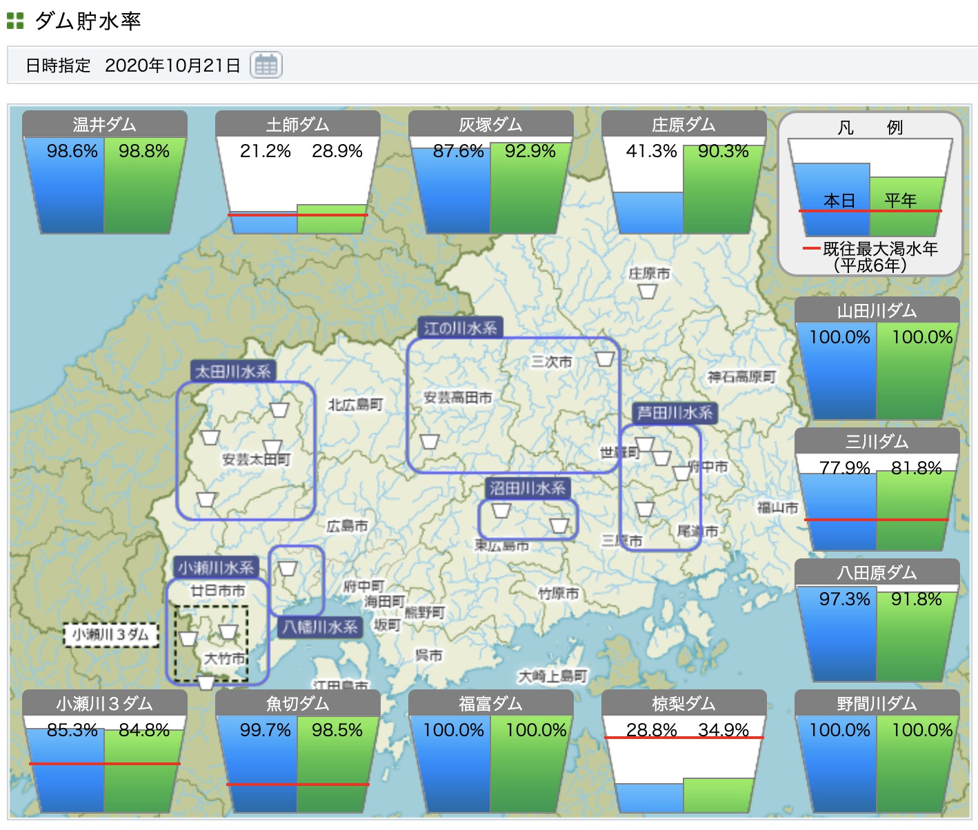978x830 pixels.
Task: Open the 庄原ダム storage panel
Action: click(x=684, y=172)
